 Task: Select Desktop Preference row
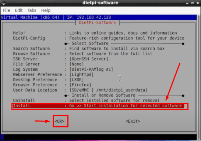[99, 80]
